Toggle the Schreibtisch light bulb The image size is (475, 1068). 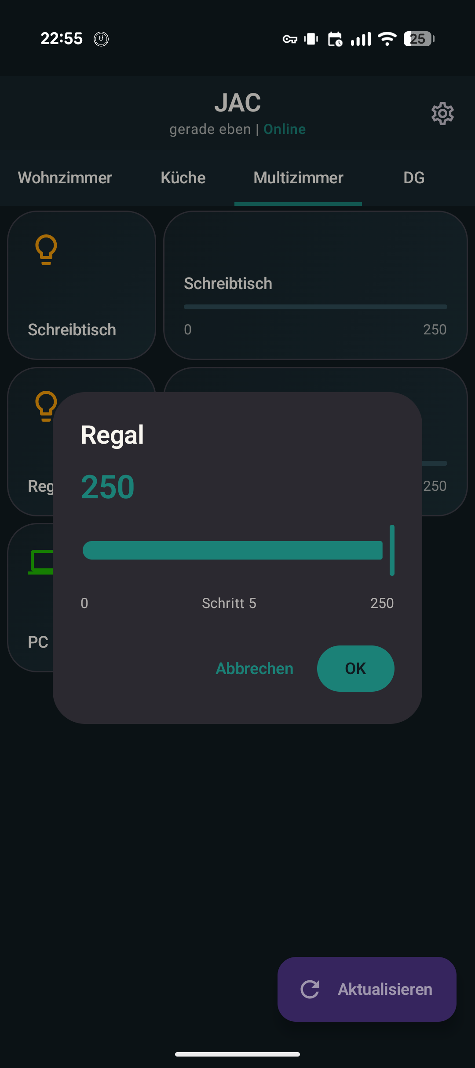click(x=46, y=249)
